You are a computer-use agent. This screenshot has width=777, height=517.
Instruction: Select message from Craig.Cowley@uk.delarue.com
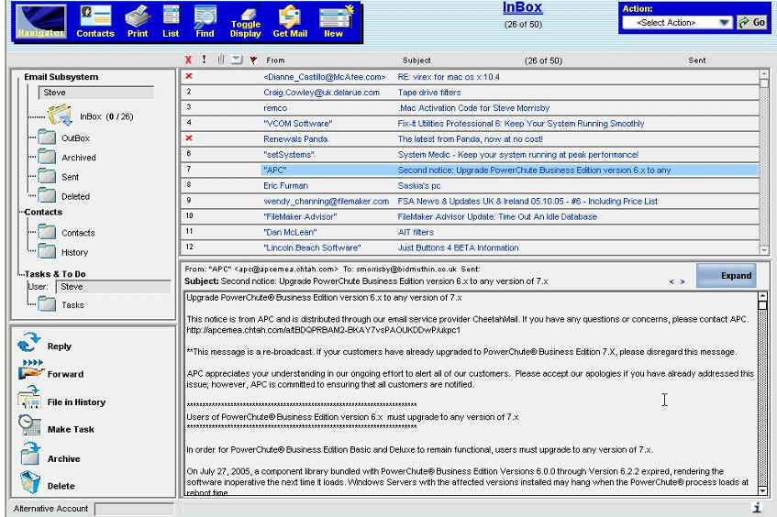coord(470,92)
